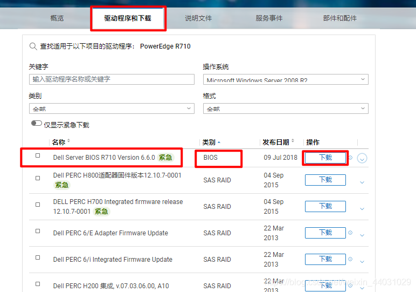This screenshot has width=416, height=292.
Task: Check the PERC H800 firmware checkbox
Action: (x=38, y=178)
